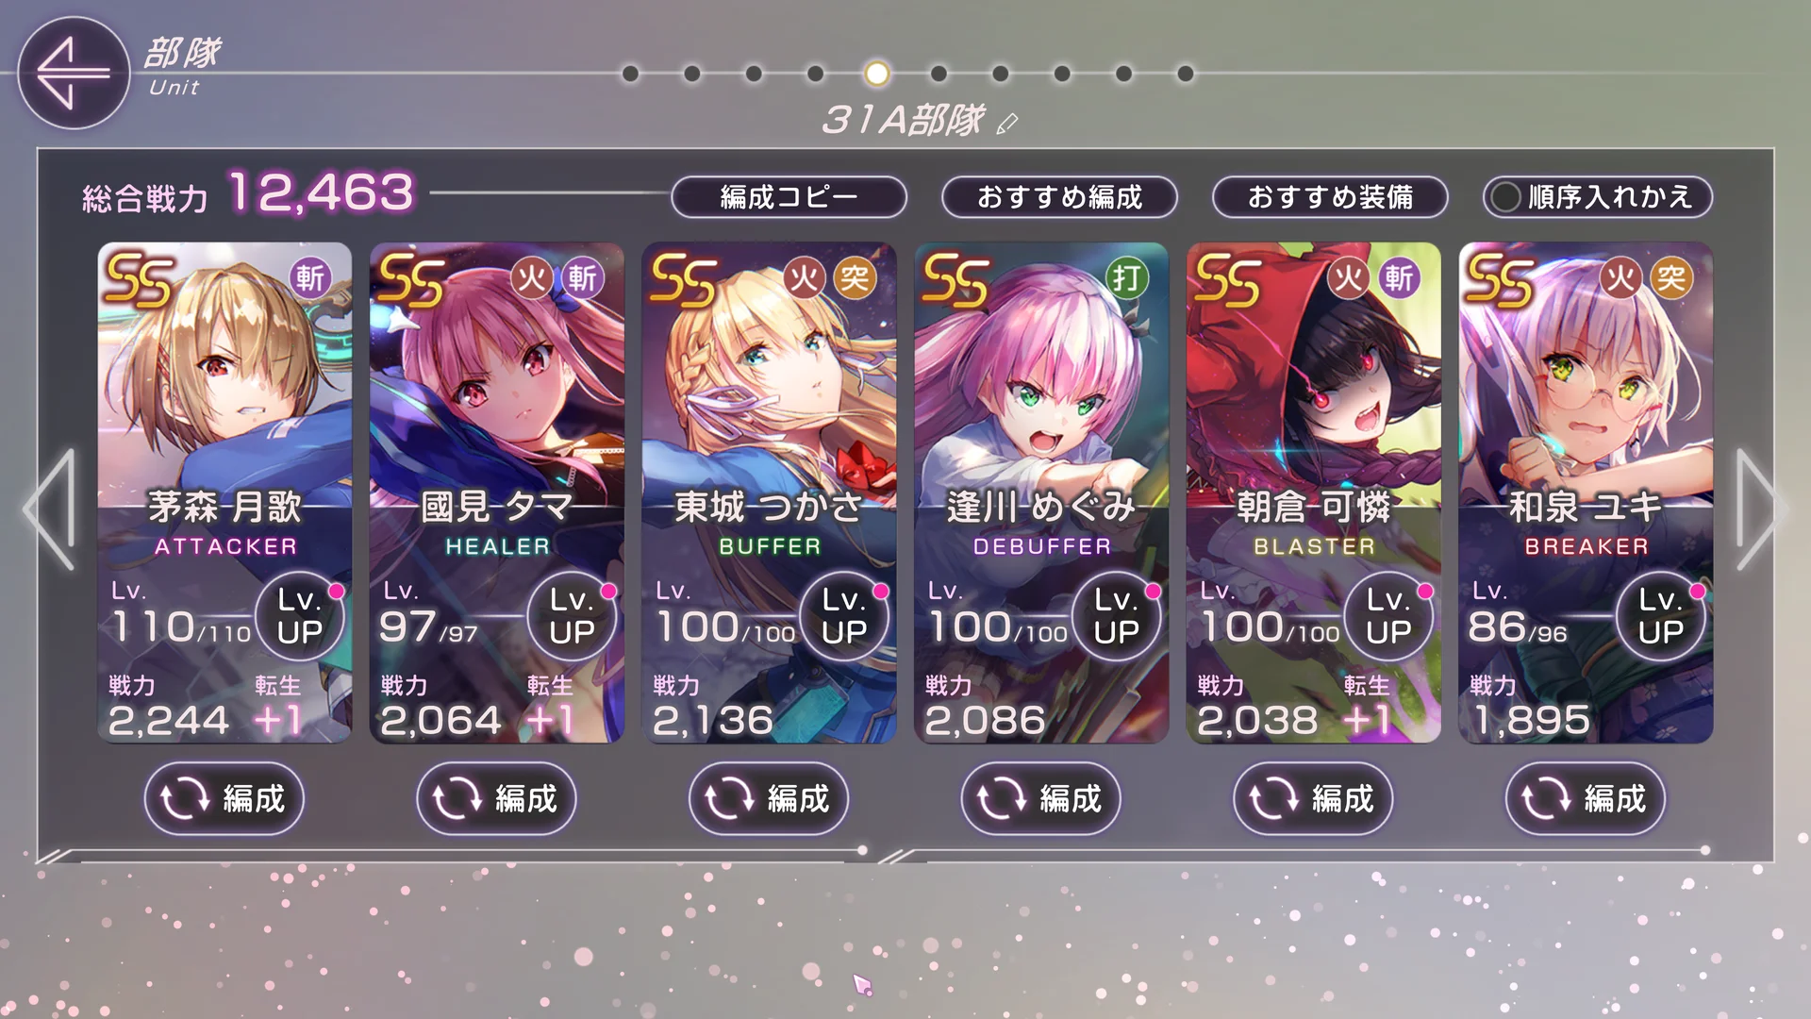Click the 突 attribute icon on 東城つかさ

pos(855,278)
